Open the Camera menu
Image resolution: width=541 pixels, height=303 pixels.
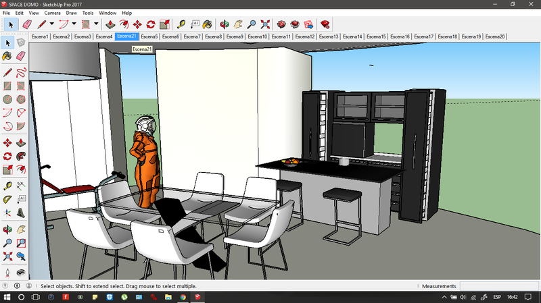point(52,13)
